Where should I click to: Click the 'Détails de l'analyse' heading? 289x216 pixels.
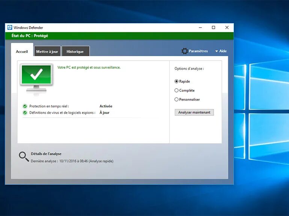pos(46,154)
